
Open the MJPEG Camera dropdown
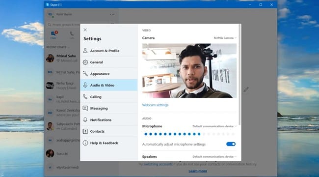click(x=225, y=38)
